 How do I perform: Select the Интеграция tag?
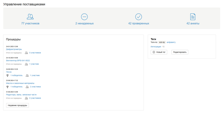point(156,47)
